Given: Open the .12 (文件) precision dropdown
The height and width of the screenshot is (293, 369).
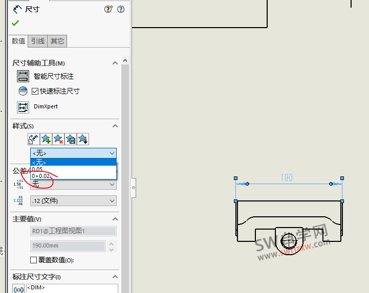Looking at the screenshot, I should 73,201.
